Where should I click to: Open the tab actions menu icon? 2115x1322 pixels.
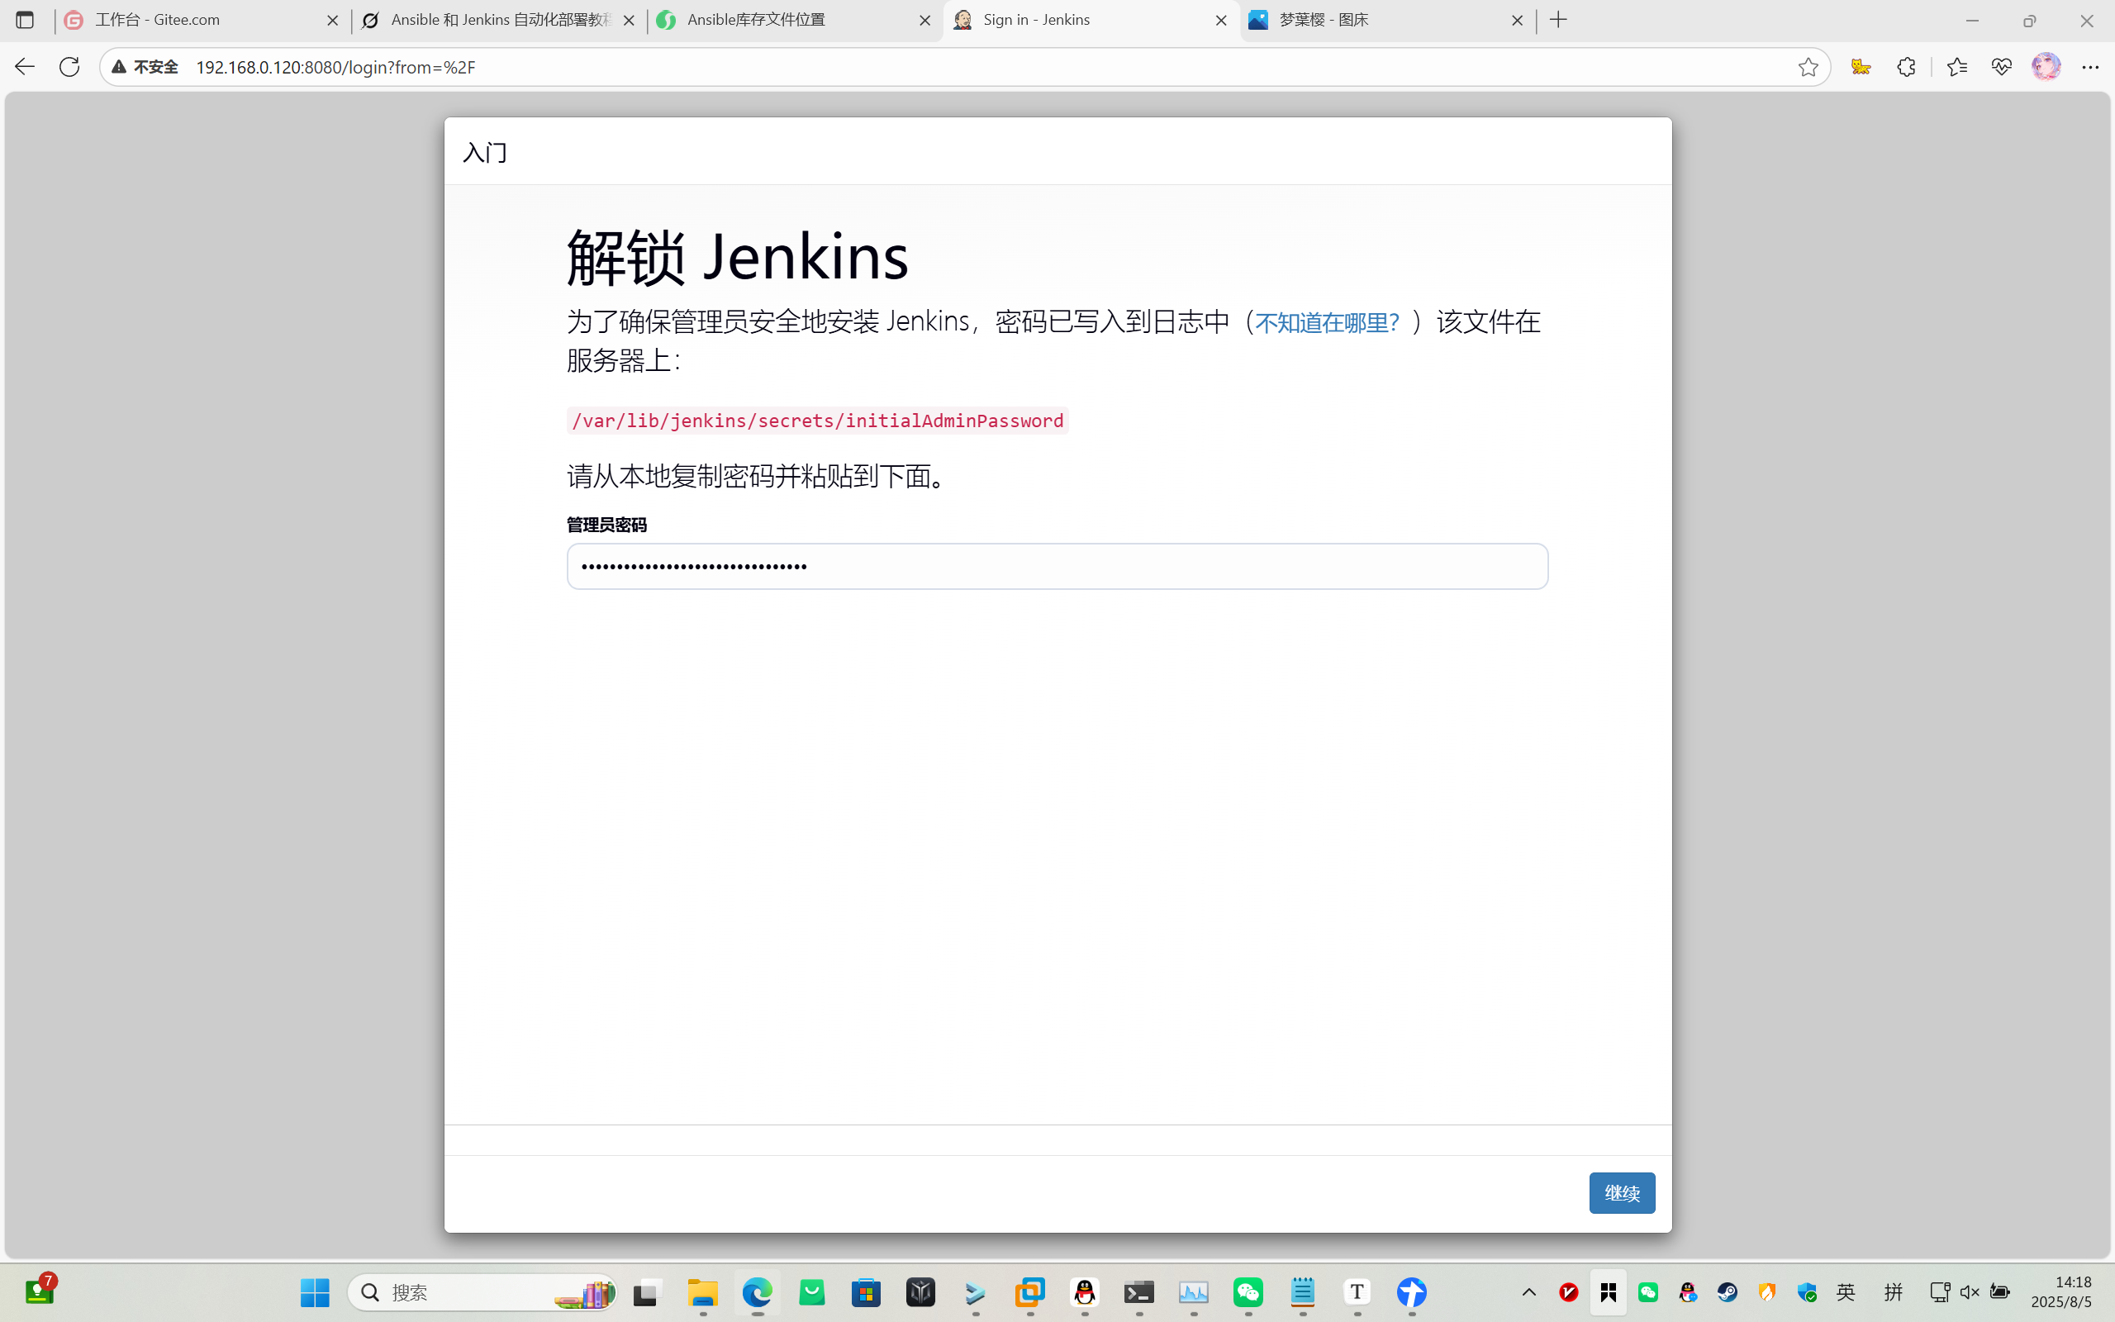[x=25, y=20]
